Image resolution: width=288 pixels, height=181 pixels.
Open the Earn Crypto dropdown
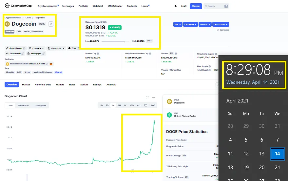point(221,24)
